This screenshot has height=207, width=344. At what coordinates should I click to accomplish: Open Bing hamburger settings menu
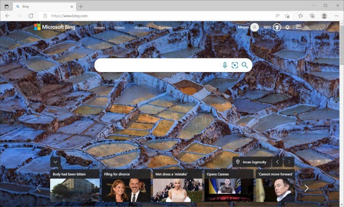coord(299,26)
